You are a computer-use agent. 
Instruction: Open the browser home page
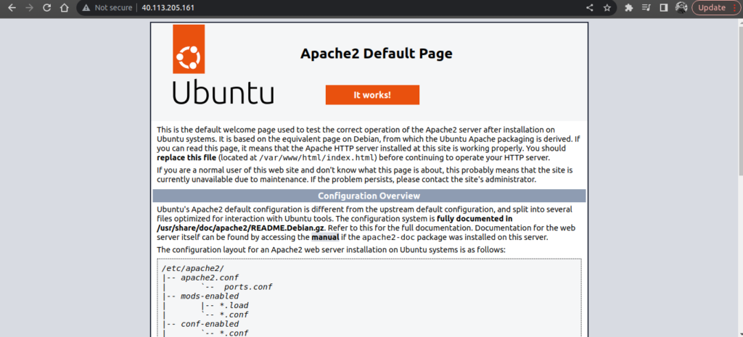(65, 8)
